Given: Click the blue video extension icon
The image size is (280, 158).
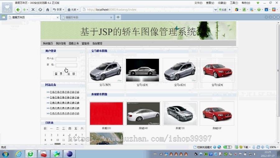Looking at the screenshot, I should click(266, 10).
